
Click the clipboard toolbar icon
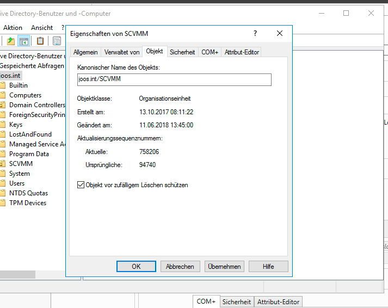40,41
